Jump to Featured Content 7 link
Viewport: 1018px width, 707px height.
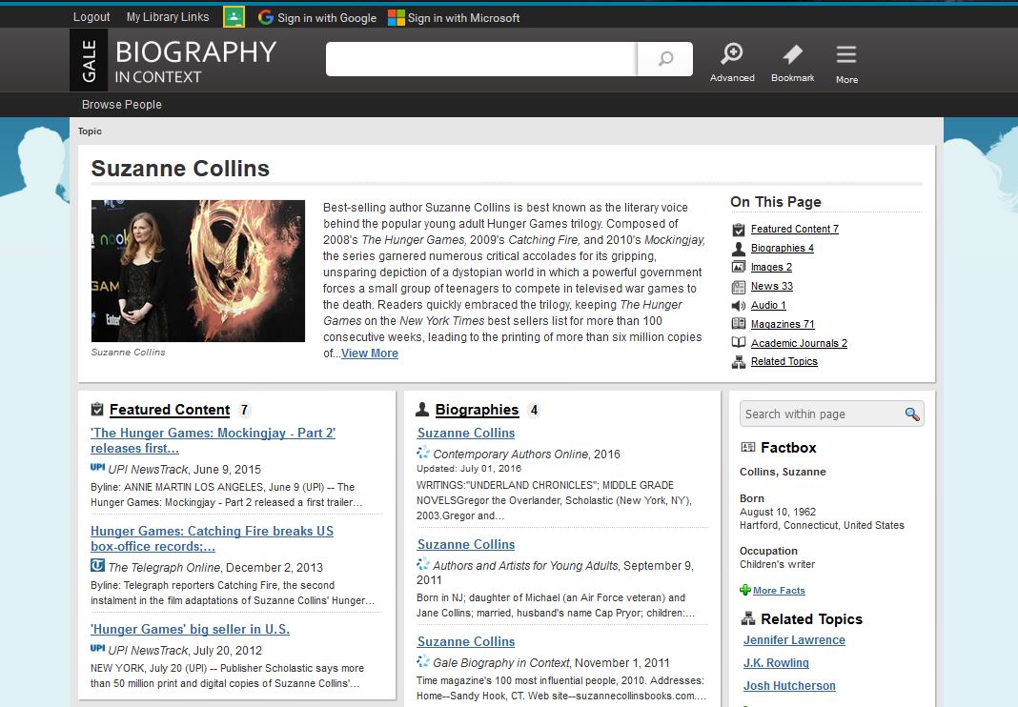point(795,230)
